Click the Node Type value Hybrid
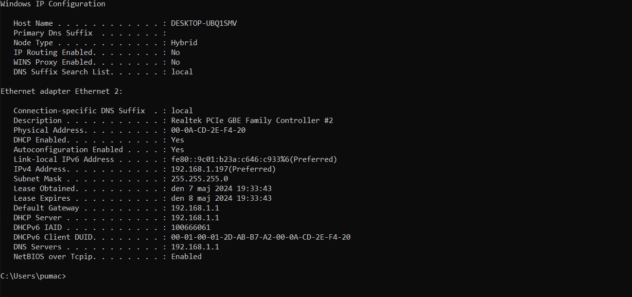632x297 pixels. [x=184, y=43]
